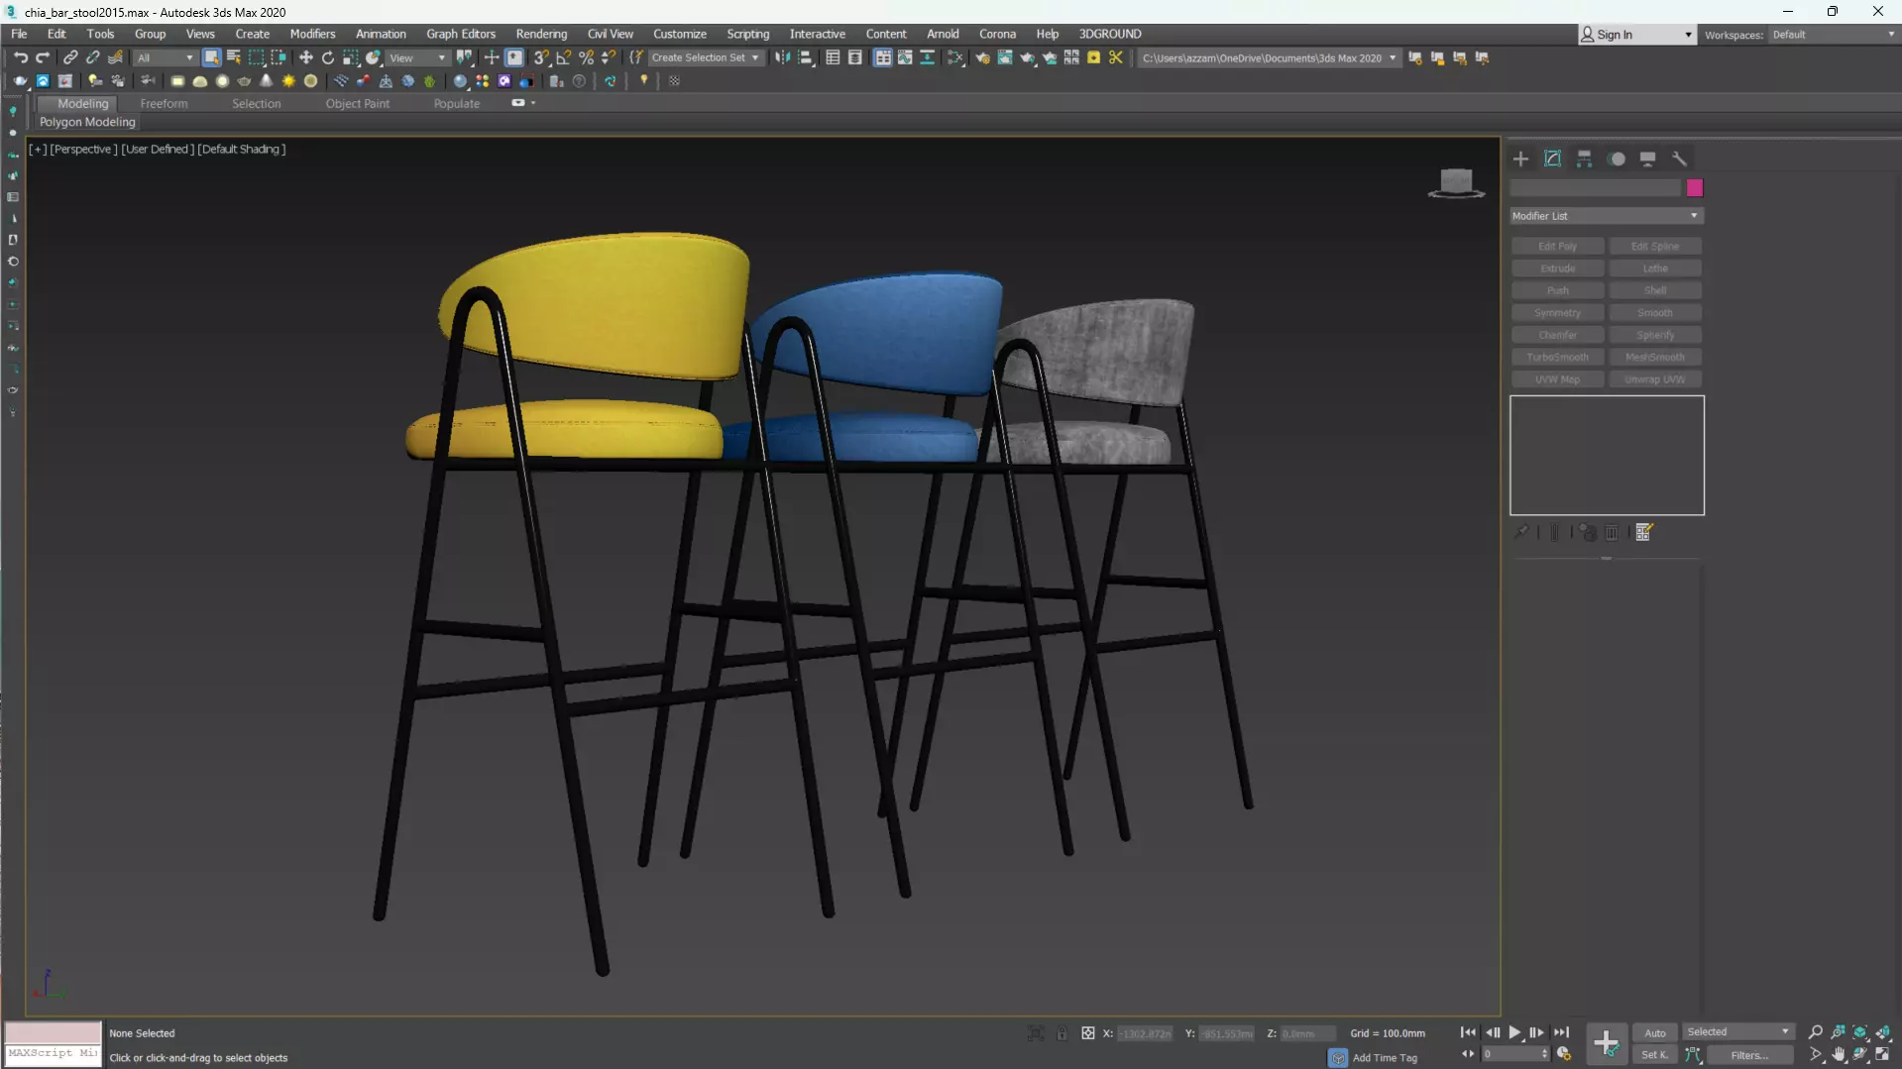Open the Modifiers menu
This screenshot has height=1069, width=1902.
312,34
